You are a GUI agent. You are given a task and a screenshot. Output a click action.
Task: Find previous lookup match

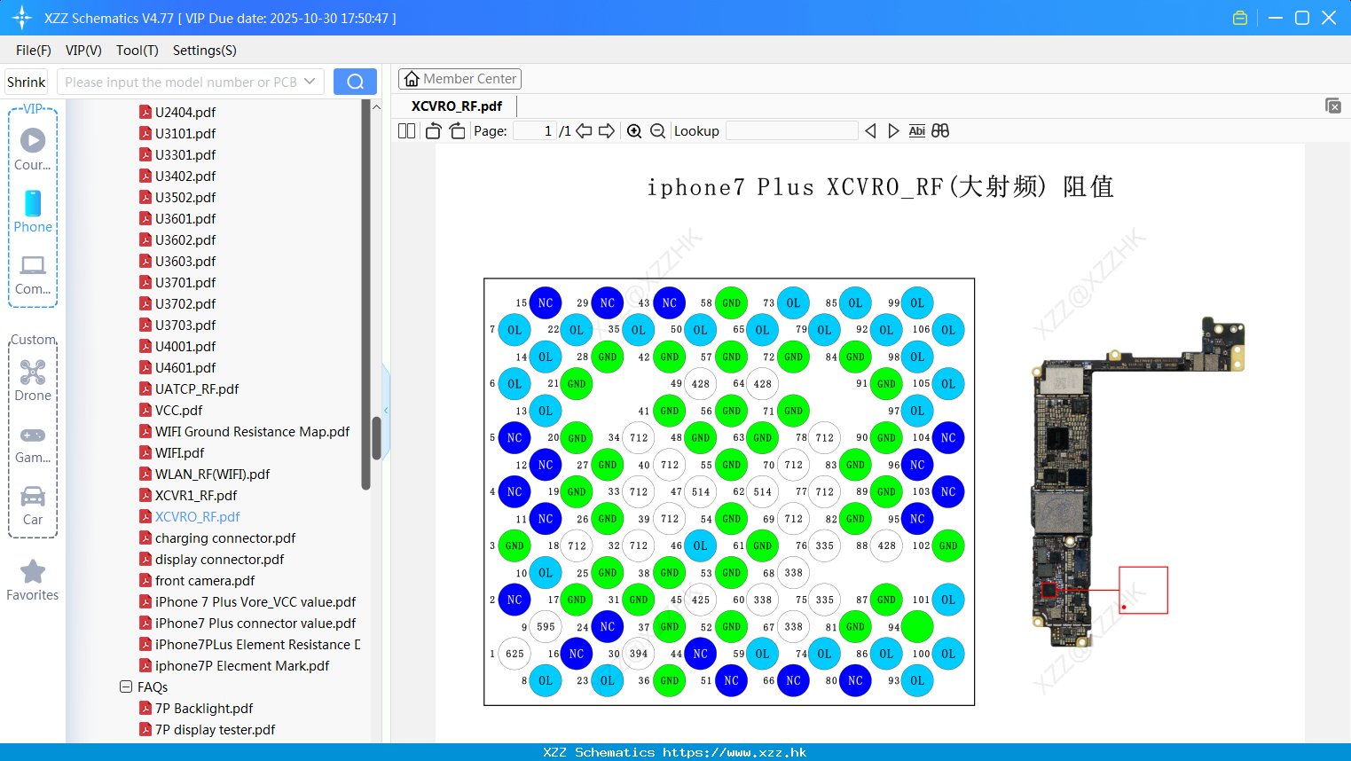coord(870,131)
